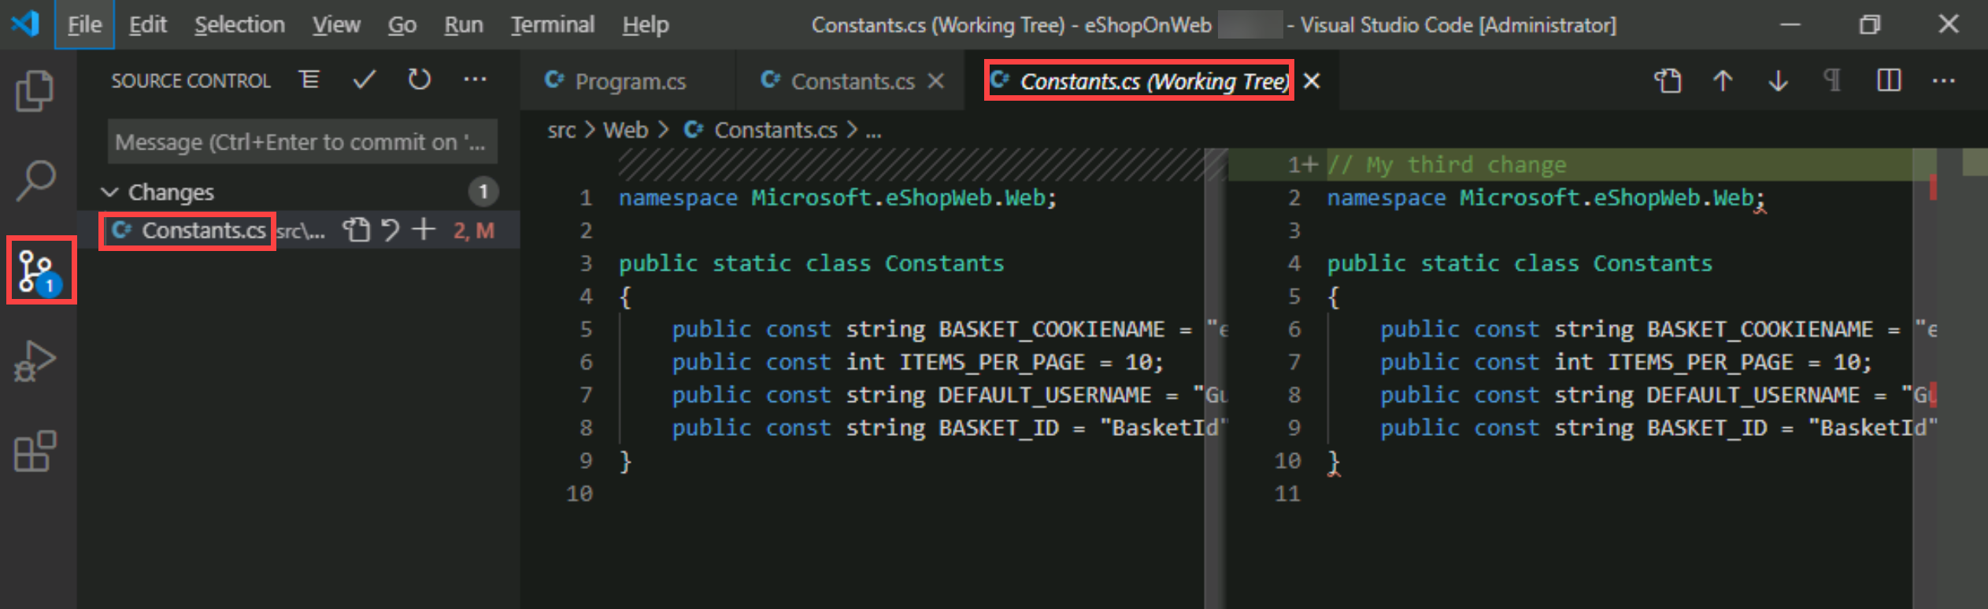Click 'public static class Constants' in left pane
The width and height of the screenshot is (1988, 609).
(811, 264)
